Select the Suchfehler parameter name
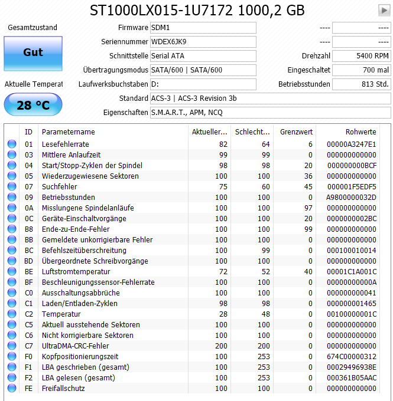Viewport: 393px width, 401px height. 59,187
